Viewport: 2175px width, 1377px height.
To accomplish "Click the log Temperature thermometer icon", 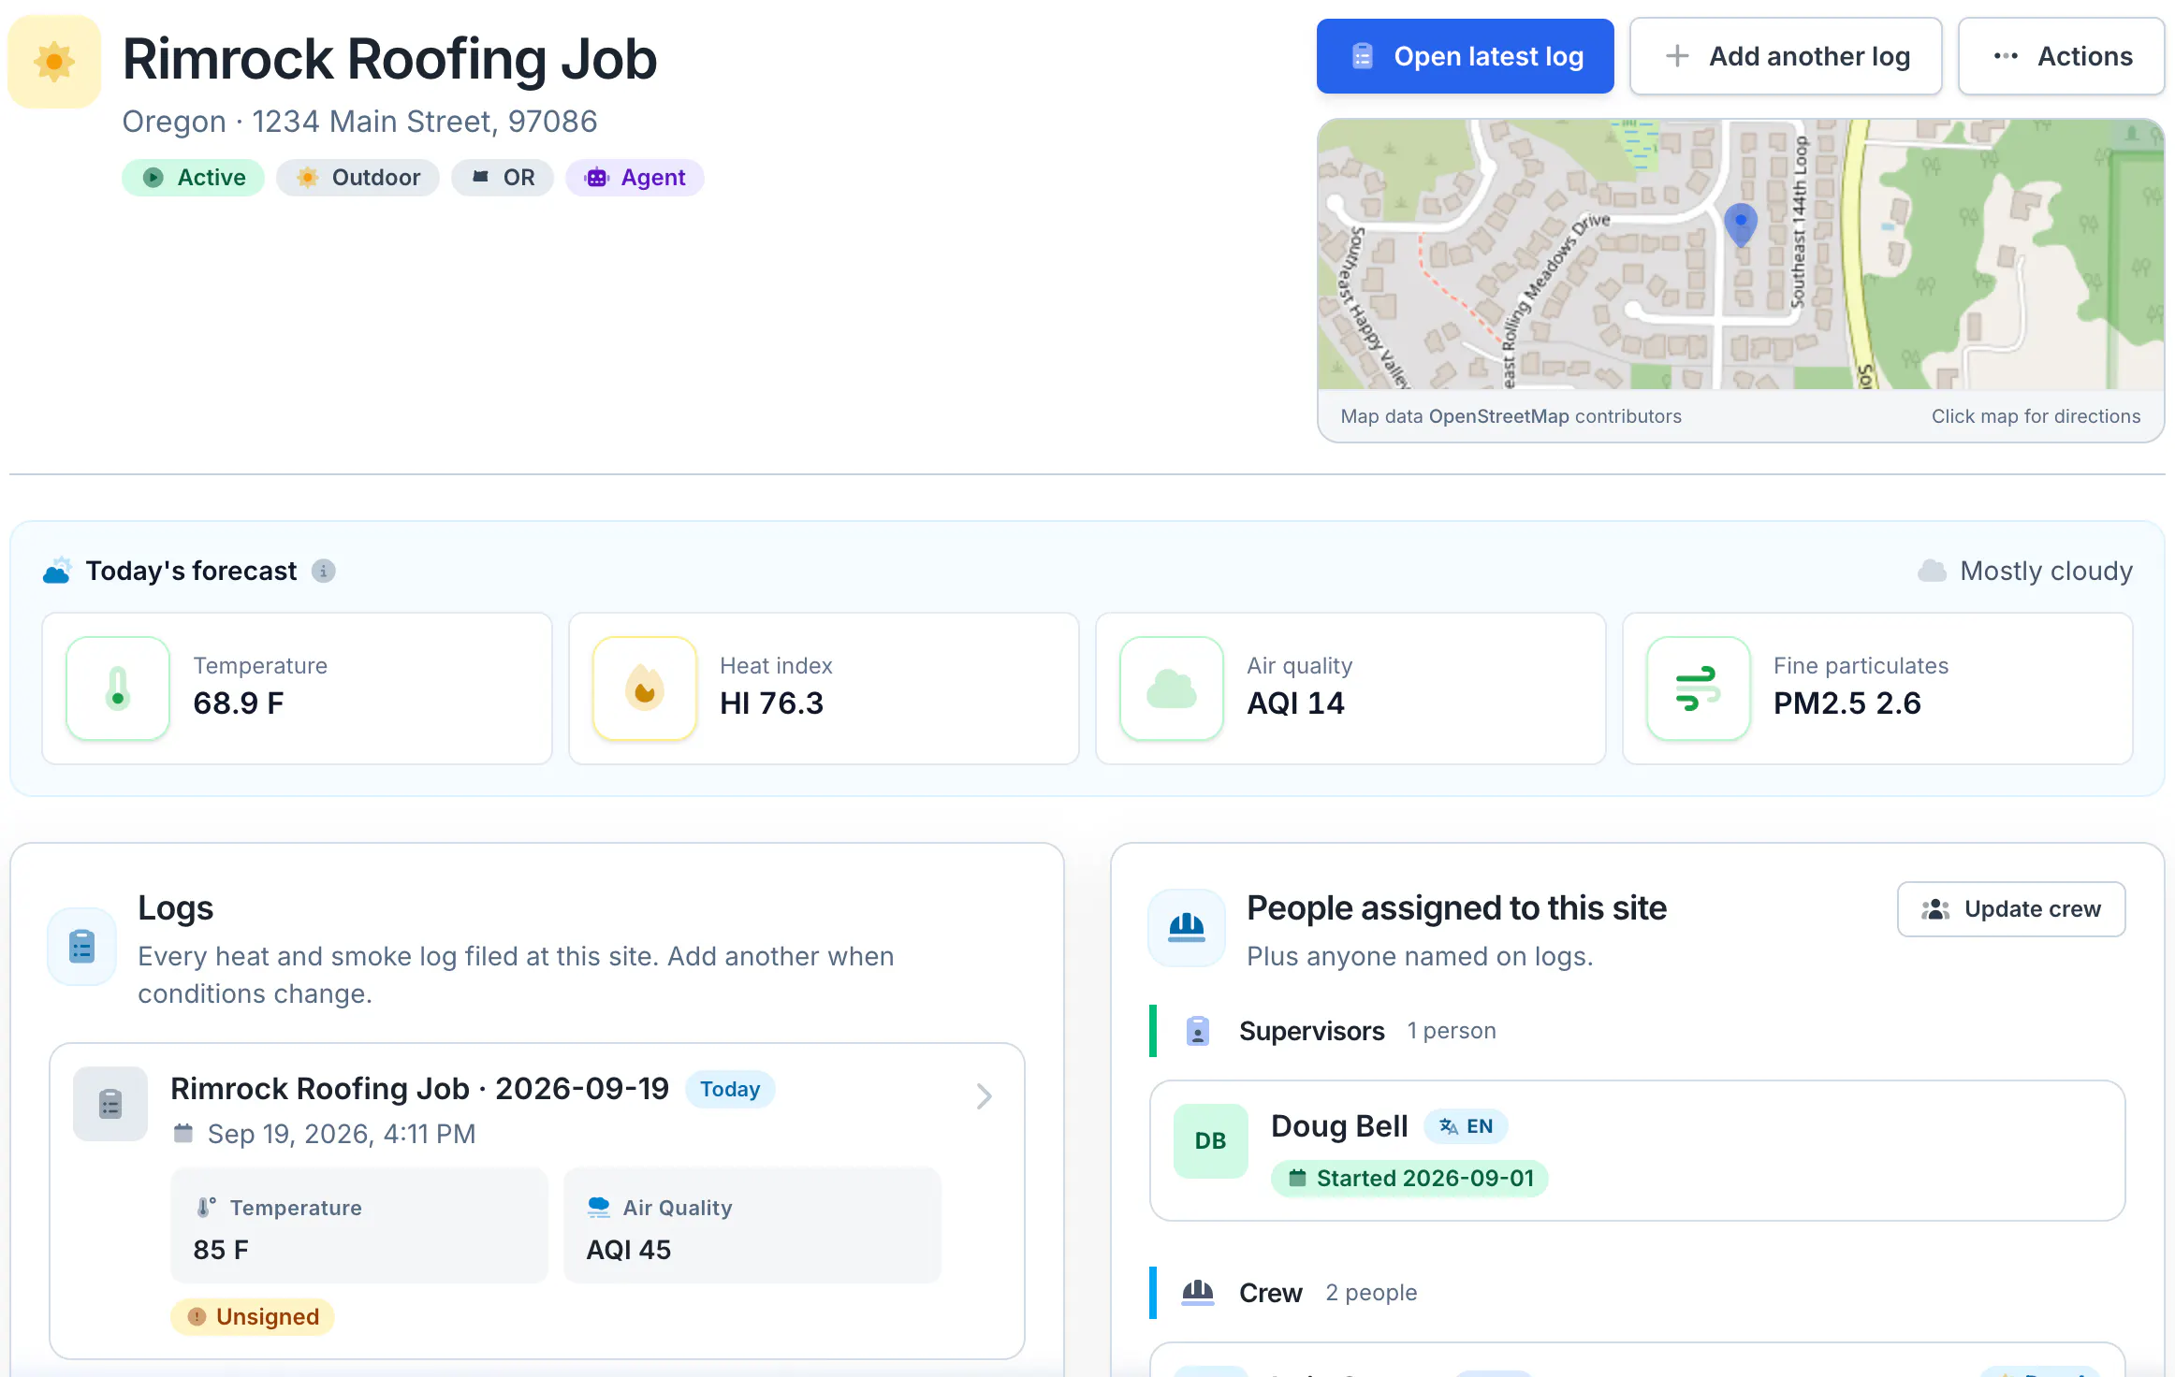I will pyautogui.click(x=206, y=1208).
